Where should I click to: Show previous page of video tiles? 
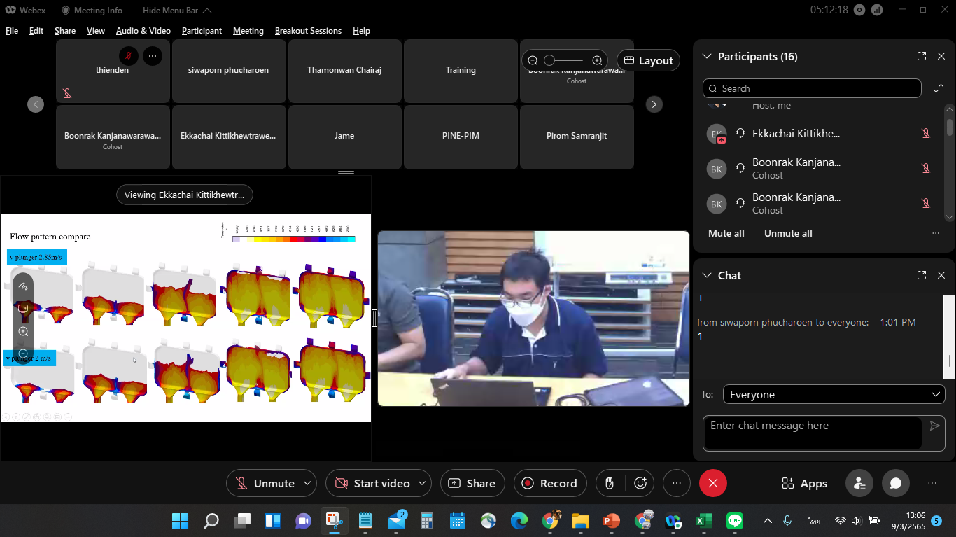36,104
